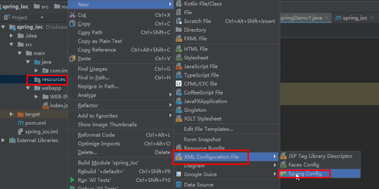Click the HTML File icon
379x189 pixels.
tap(179, 49)
